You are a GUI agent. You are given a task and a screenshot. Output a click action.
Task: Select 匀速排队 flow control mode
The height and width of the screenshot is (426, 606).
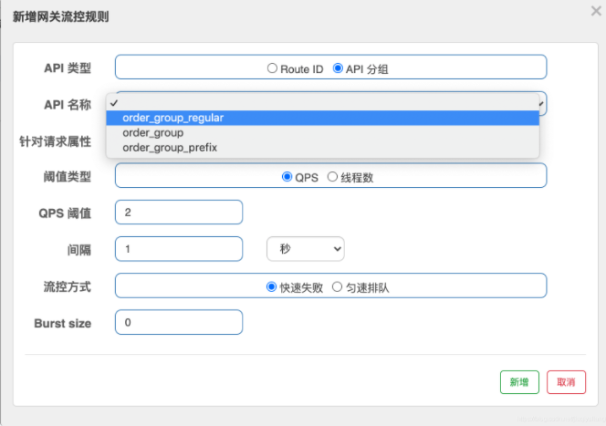pyautogui.click(x=337, y=286)
